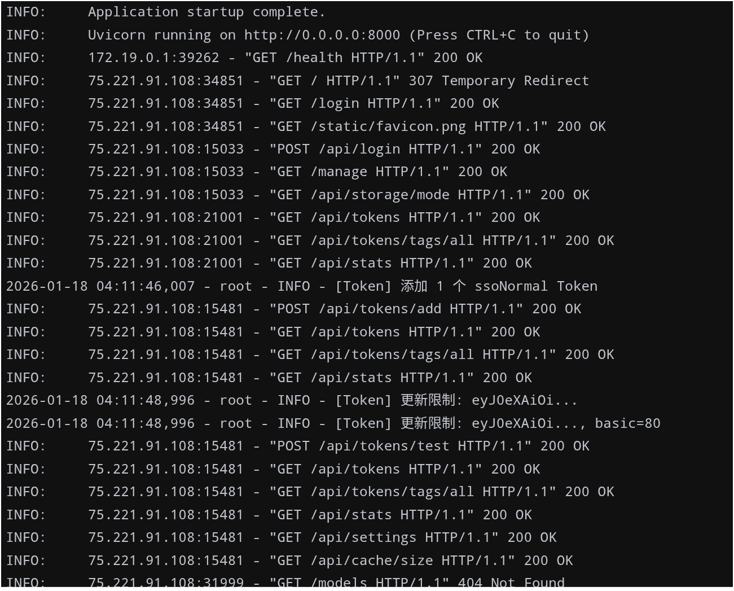
Task: Click the /api/storage/mode request text
Action: point(380,195)
